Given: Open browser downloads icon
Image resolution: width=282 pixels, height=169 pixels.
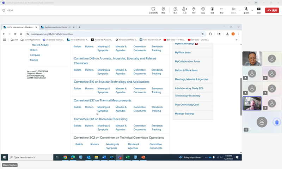Looking at the screenshot, I should 228,34.
